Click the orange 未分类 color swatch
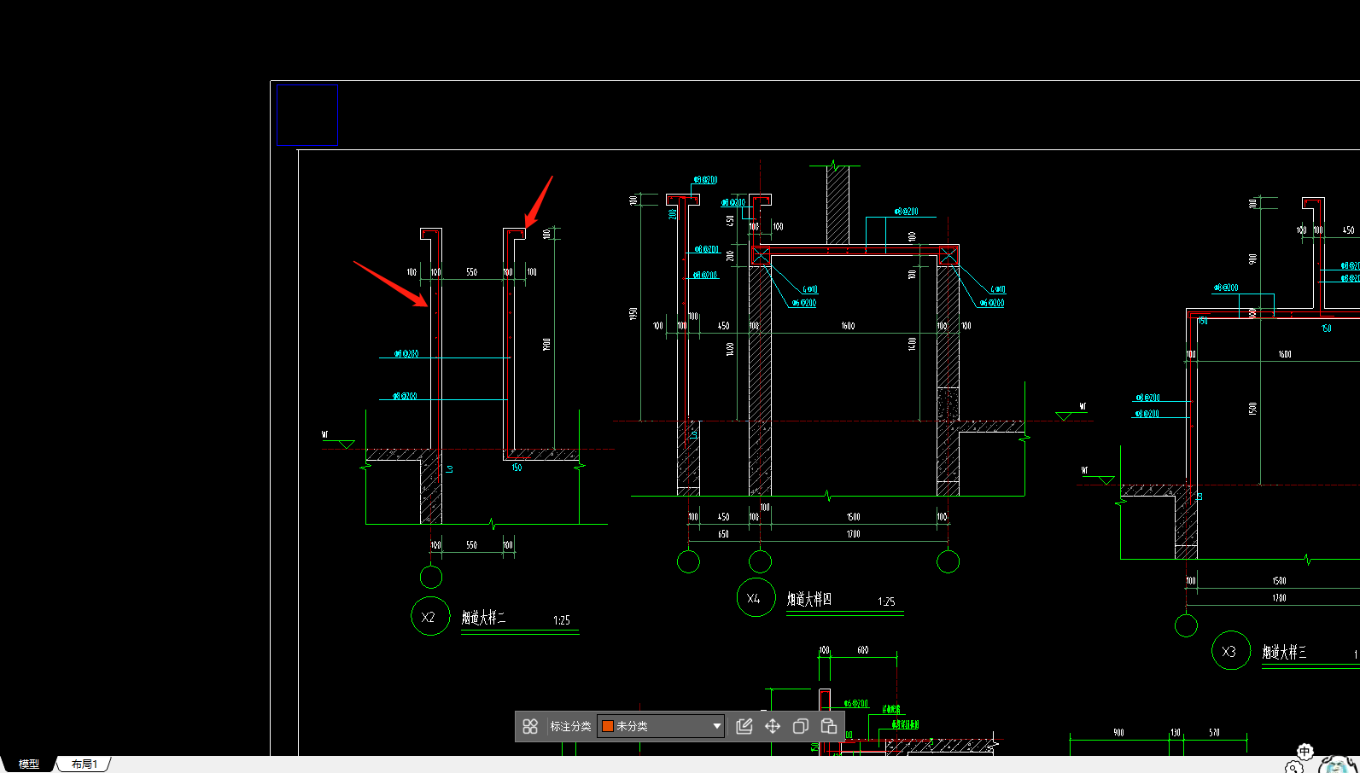 [x=608, y=726]
